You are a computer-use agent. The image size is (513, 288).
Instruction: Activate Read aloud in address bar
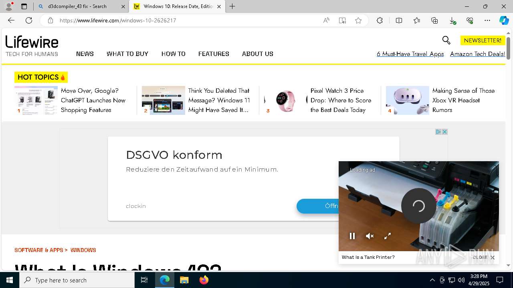click(x=326, y=20)
